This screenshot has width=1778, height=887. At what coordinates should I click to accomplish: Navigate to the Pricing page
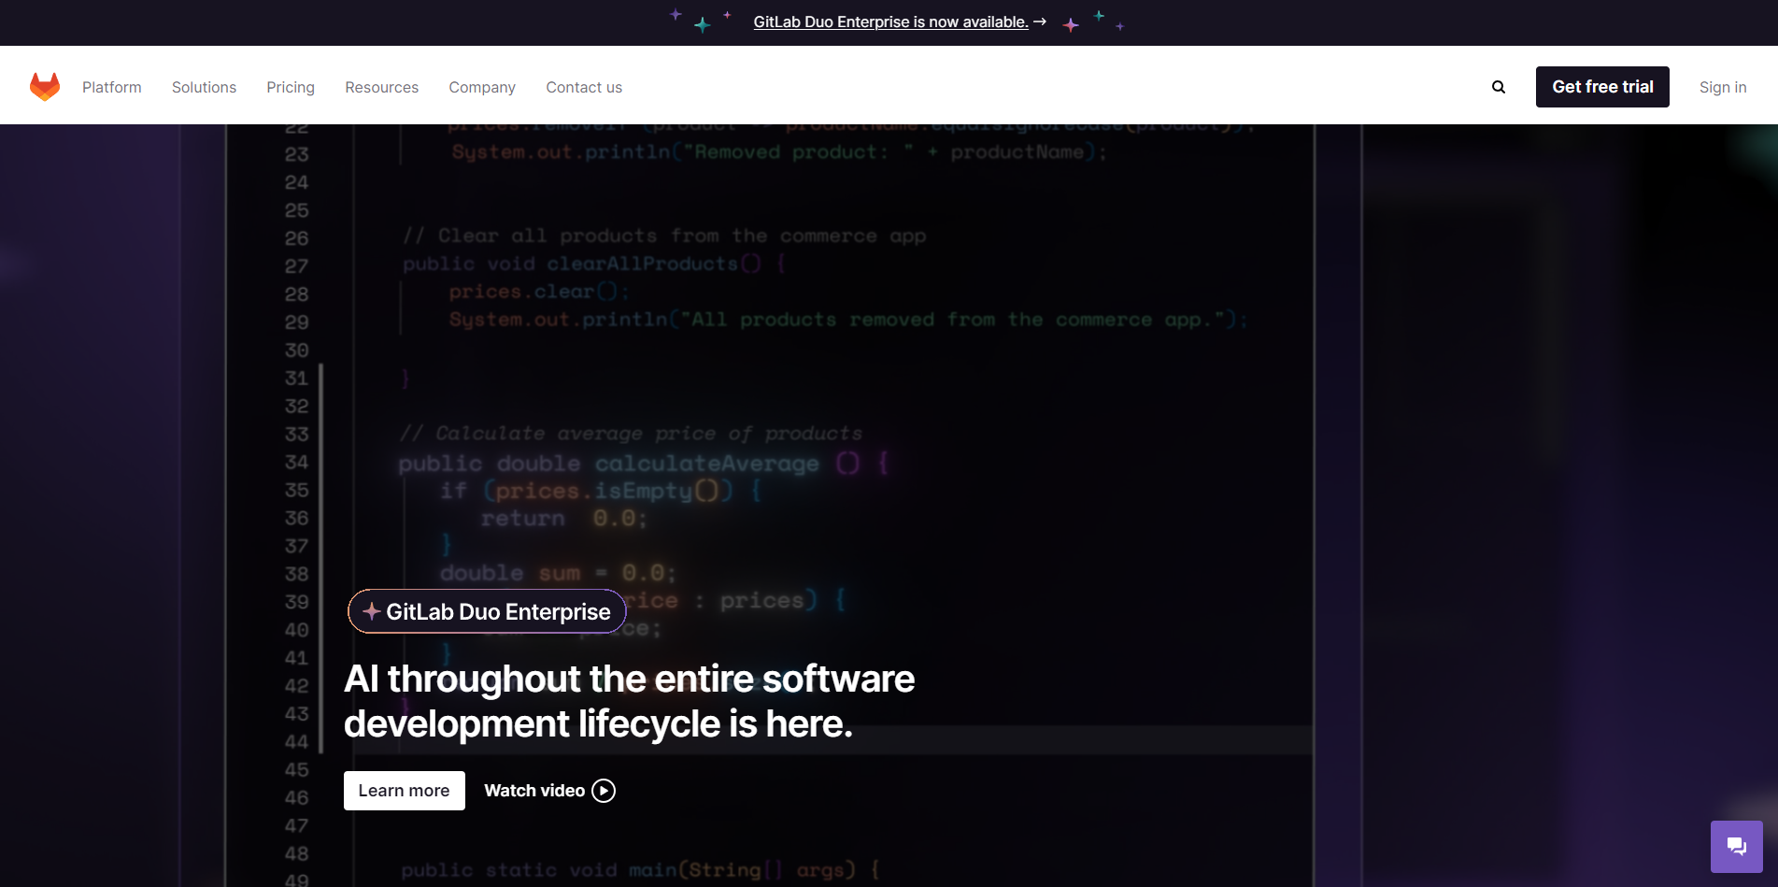(290, 86)
